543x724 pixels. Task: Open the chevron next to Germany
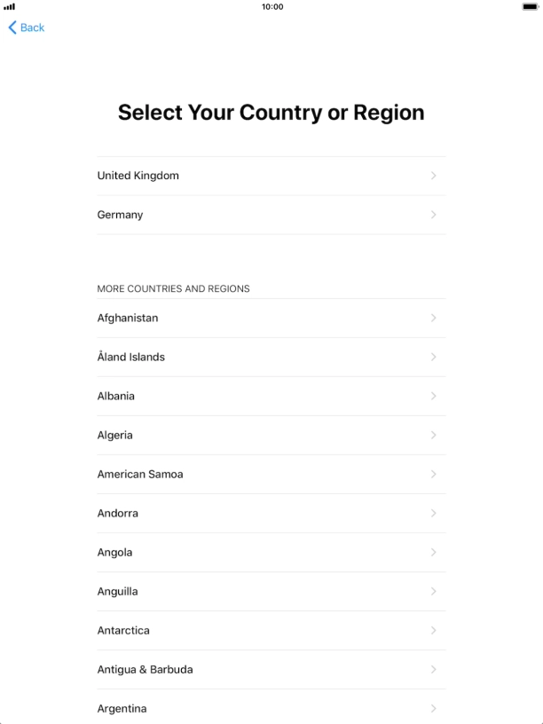[433, 215]
